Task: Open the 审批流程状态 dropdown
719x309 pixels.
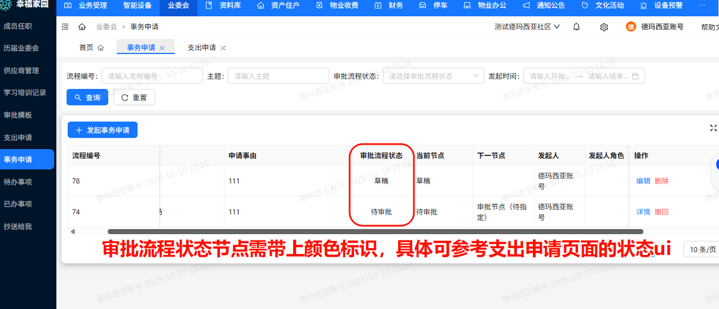Action: pos(434,76)
